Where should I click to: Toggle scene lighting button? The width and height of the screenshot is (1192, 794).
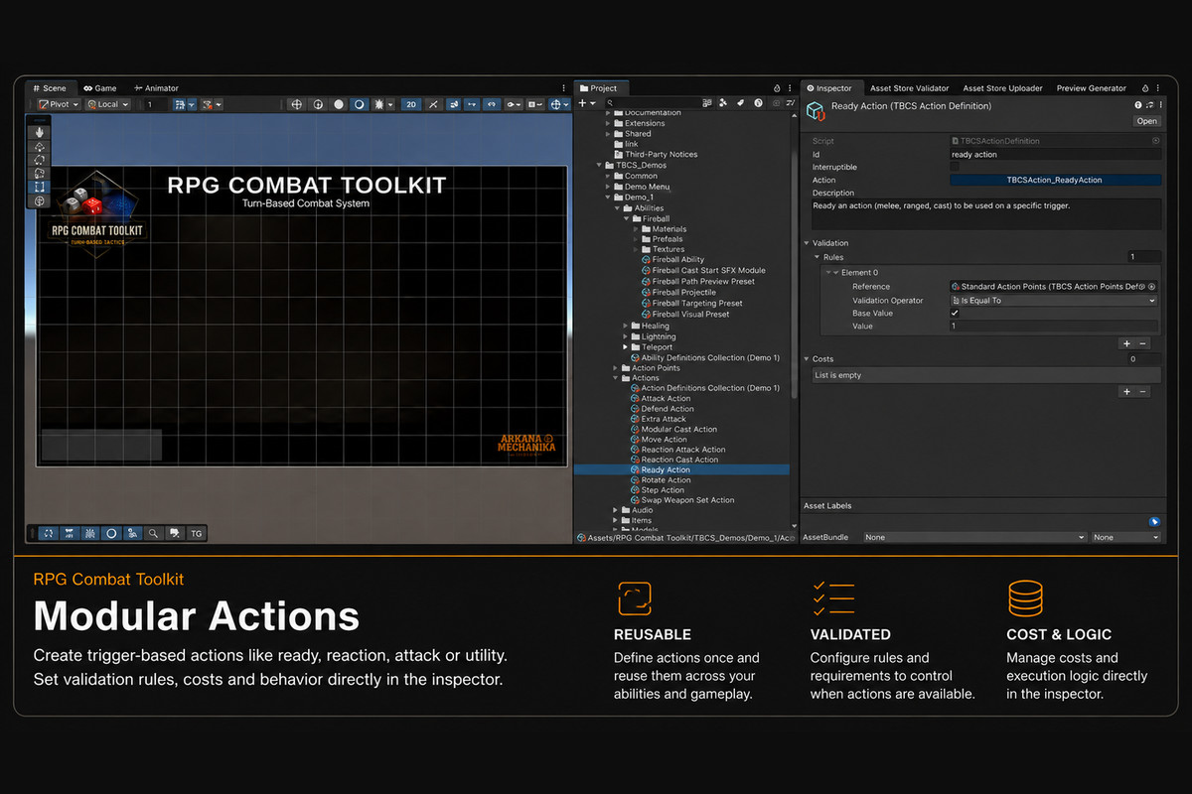tap(433, 104)
